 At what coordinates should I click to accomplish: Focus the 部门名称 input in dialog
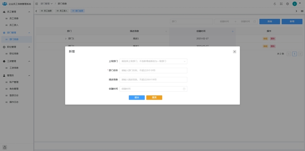coord(154,70)
